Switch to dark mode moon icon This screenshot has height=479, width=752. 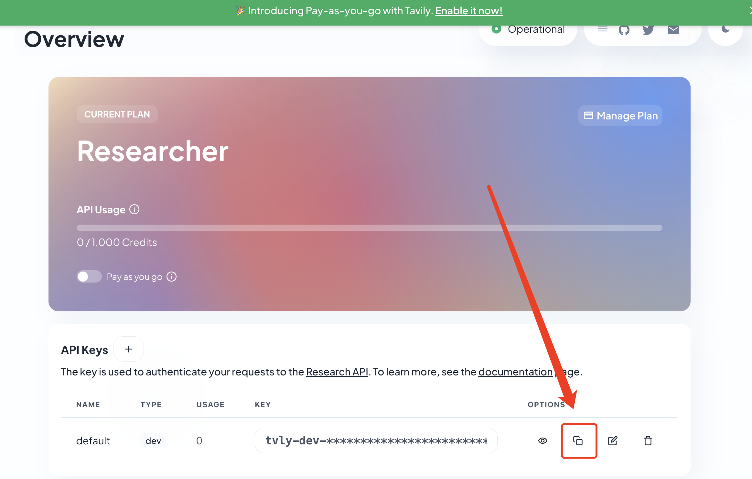point(725,29)
